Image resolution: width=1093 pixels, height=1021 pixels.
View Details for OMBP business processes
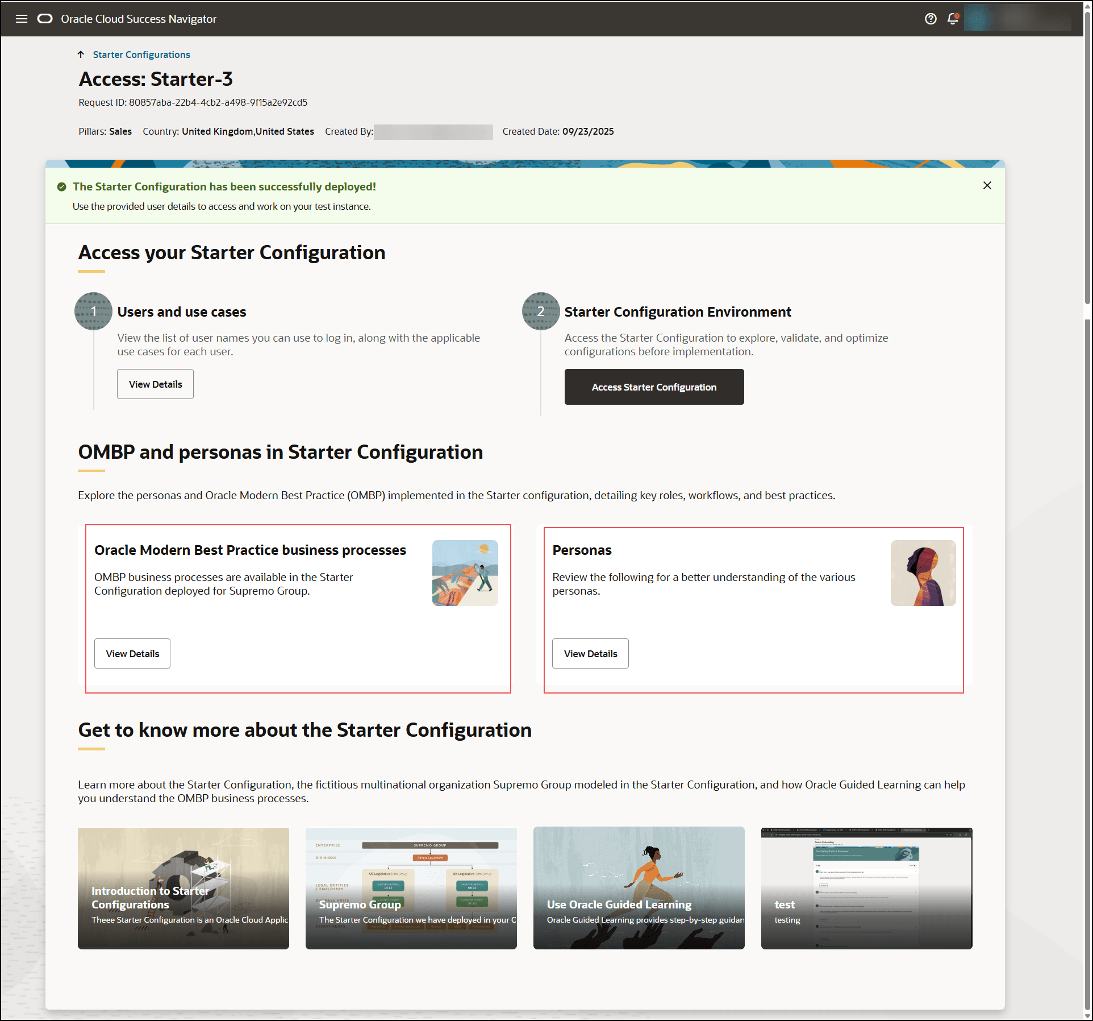pyautogui.click(x=132, y=654)
